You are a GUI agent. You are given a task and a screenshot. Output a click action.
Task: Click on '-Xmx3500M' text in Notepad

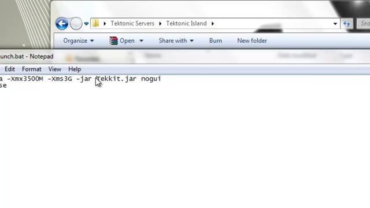click(x=25, y=79)
